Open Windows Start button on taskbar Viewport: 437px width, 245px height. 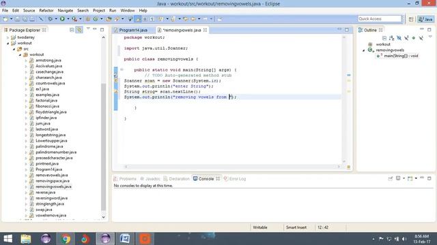point(8,239)
